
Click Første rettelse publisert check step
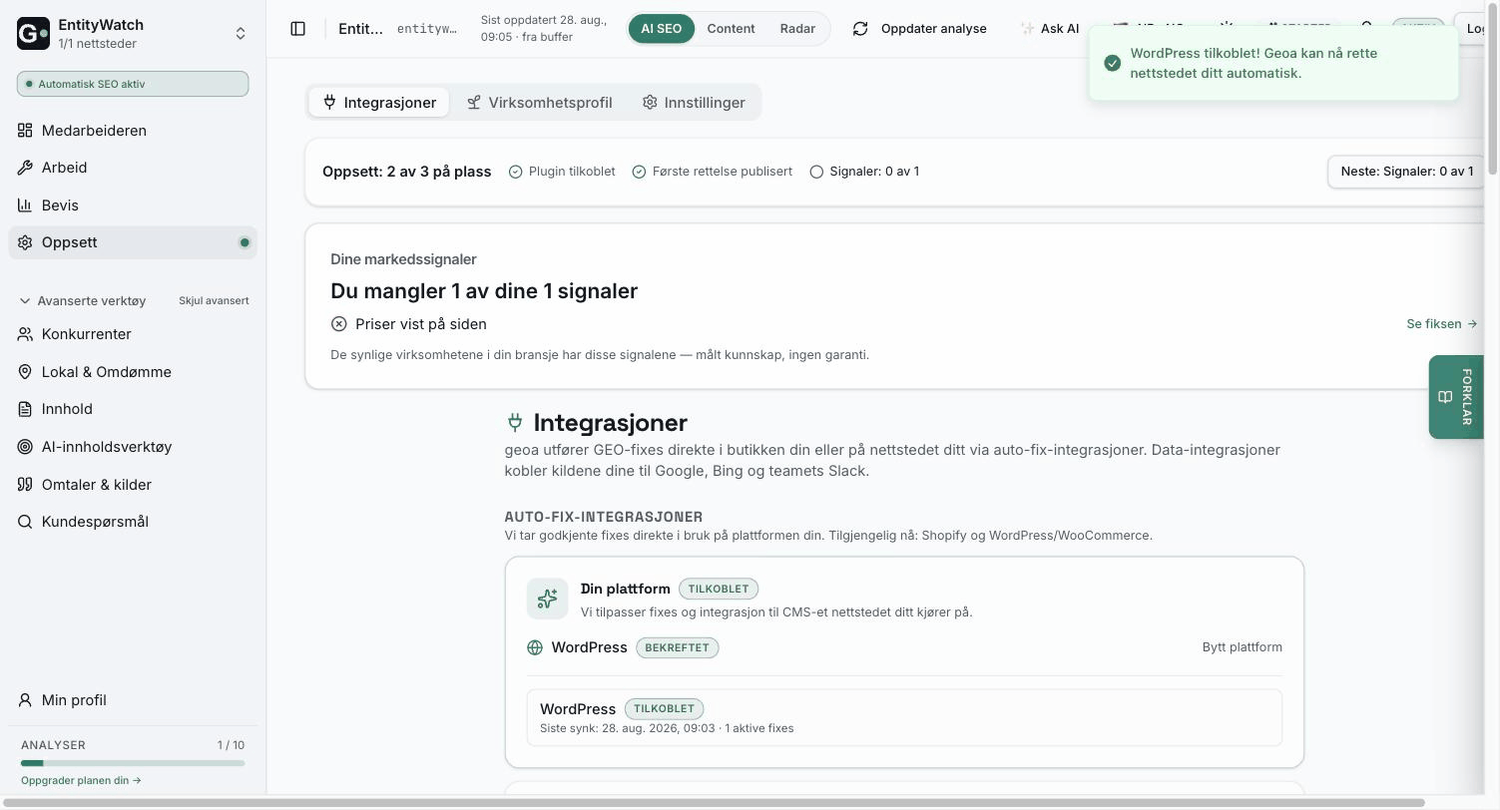(x=713, y=172)
